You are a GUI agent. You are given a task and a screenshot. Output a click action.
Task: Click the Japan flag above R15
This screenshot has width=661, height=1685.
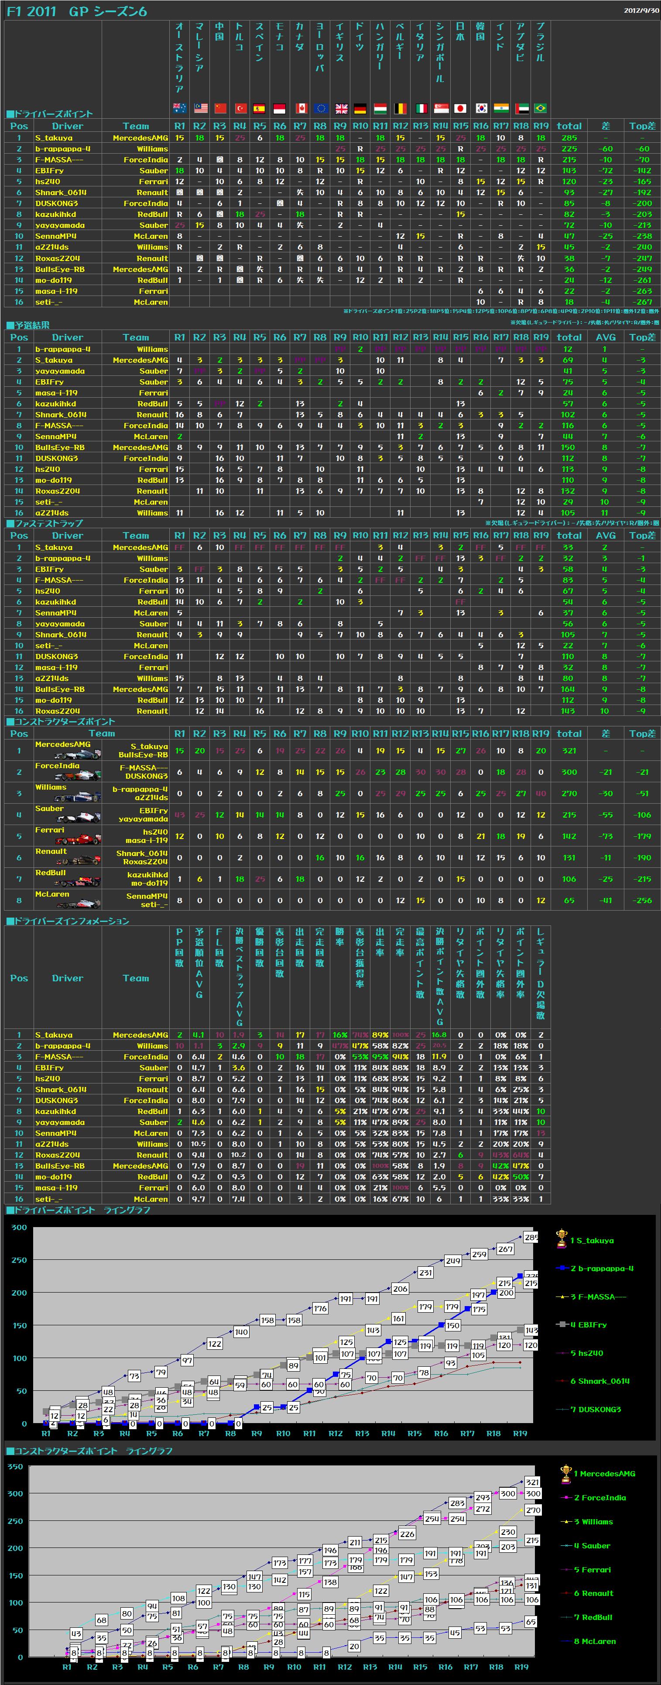[460, 108]
